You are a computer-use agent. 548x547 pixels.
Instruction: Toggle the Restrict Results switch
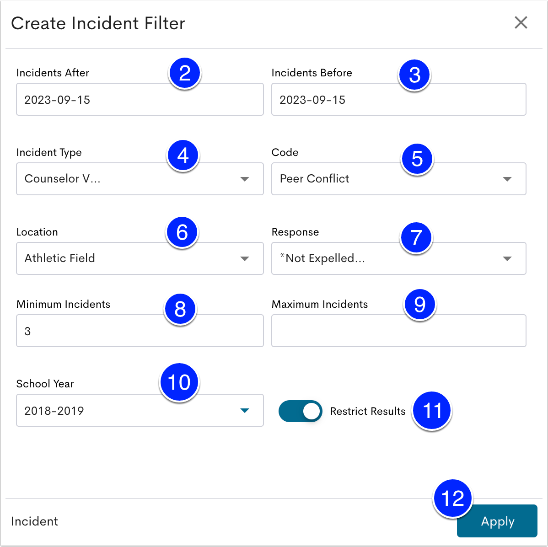click(x=300, y=411)
